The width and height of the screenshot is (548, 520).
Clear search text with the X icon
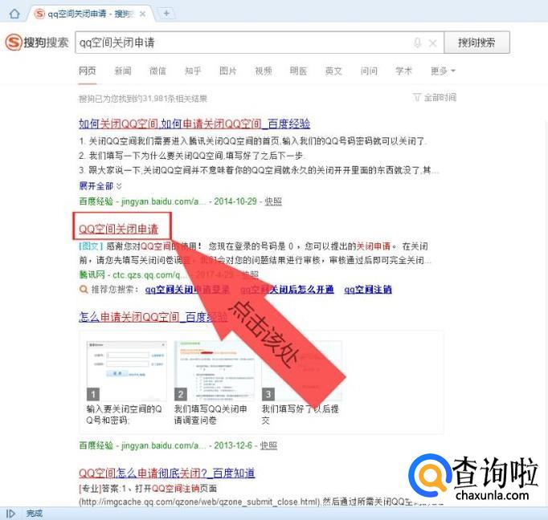pyautogui.click(x=433, y=43)
